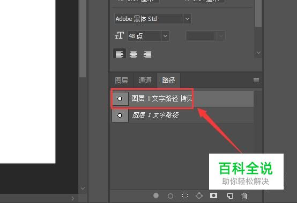The height and width of the screenshot is (203, 297).
Task: Switch to the 通道 tab
Action: pos(145,80)
